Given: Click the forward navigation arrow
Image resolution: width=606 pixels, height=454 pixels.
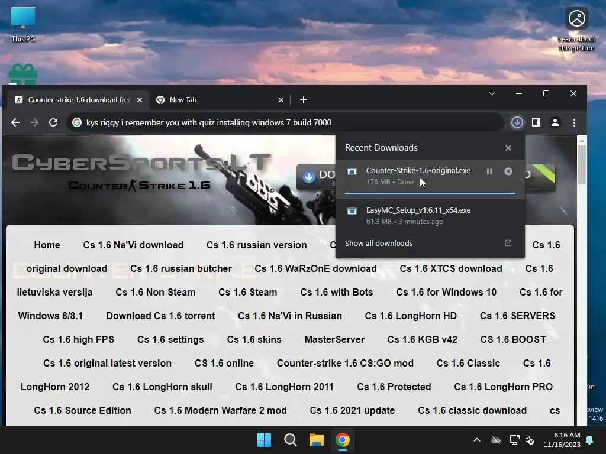Looking at the screenshot, I should 34,122.
